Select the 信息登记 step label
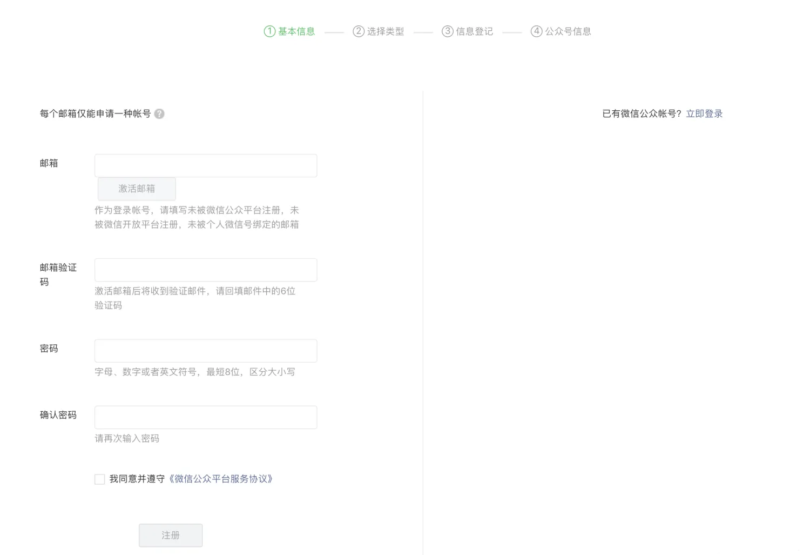This screenshot has width=810, height=555. (475, 31)
